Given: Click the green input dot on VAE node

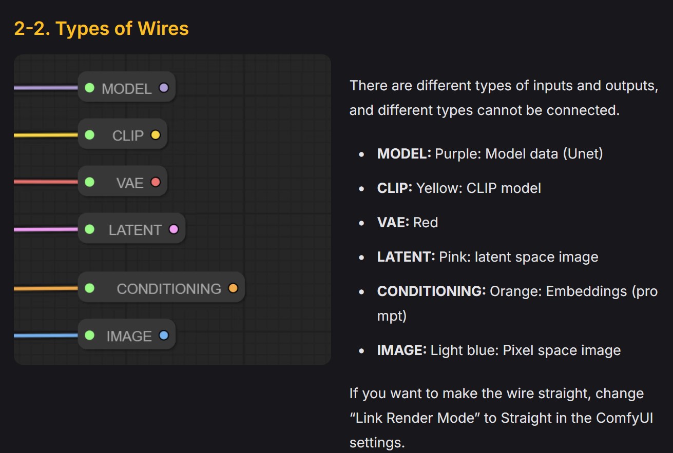Looking at the screenshot, I should 89,182.
